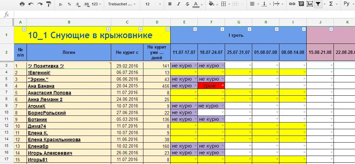Open the Trebuchet font family dropdown
Image resolution: width=355 pixels, height=164 pixels.
(122, 4)
